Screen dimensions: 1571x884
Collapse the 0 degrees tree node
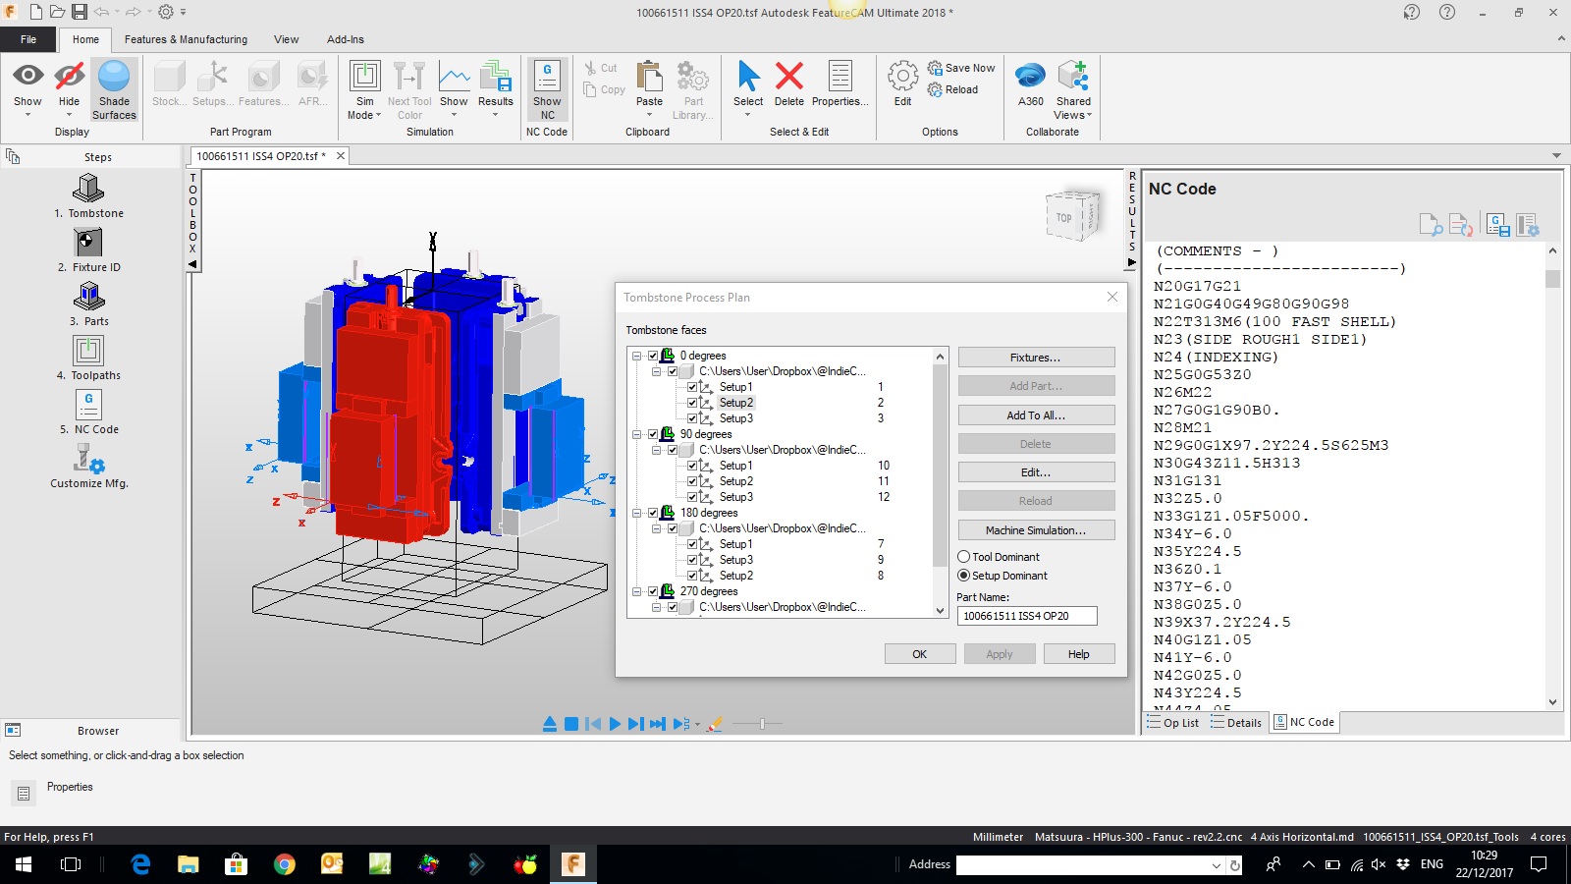636,356
